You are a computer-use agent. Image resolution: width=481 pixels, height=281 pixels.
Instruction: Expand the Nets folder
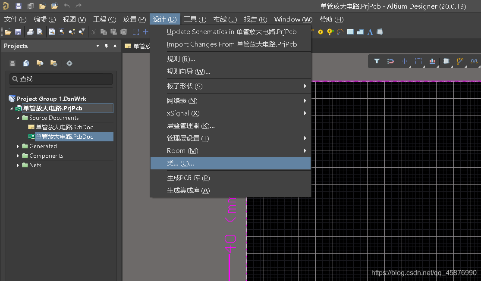point(18,165)
